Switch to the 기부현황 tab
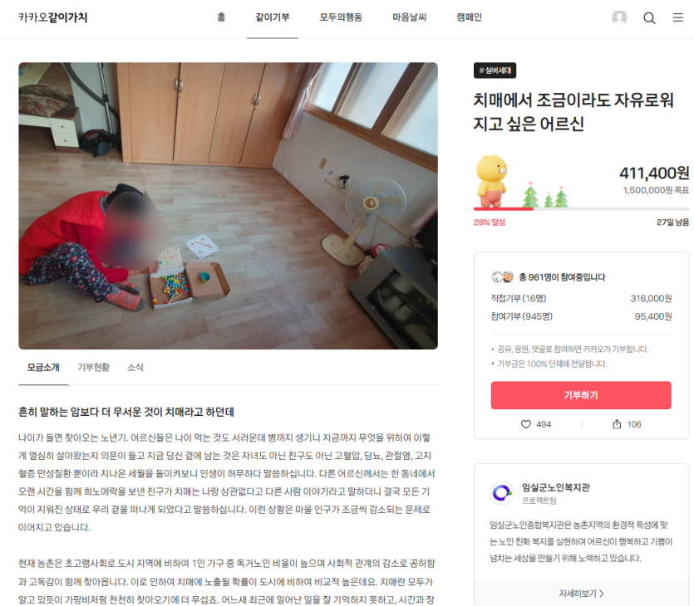 (93, 367)
